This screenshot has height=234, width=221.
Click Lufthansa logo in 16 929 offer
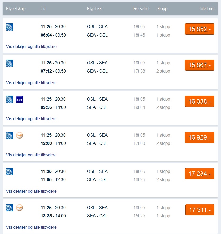(20, 136)
